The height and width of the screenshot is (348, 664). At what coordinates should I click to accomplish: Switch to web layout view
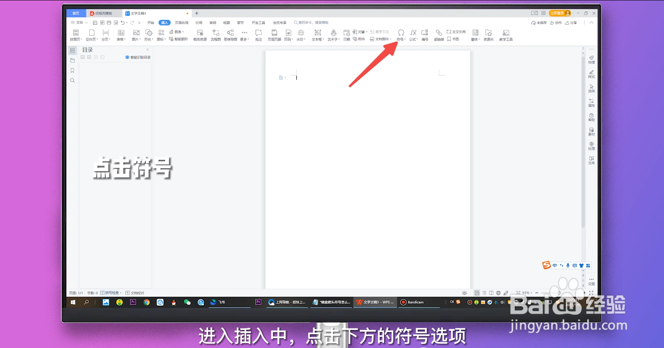click(x=498, y=293)
